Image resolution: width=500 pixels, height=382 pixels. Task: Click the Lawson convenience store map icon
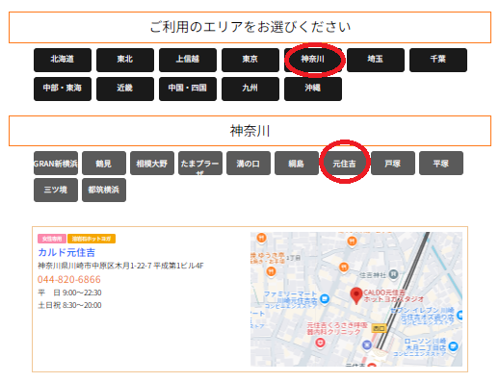point(453,346)
